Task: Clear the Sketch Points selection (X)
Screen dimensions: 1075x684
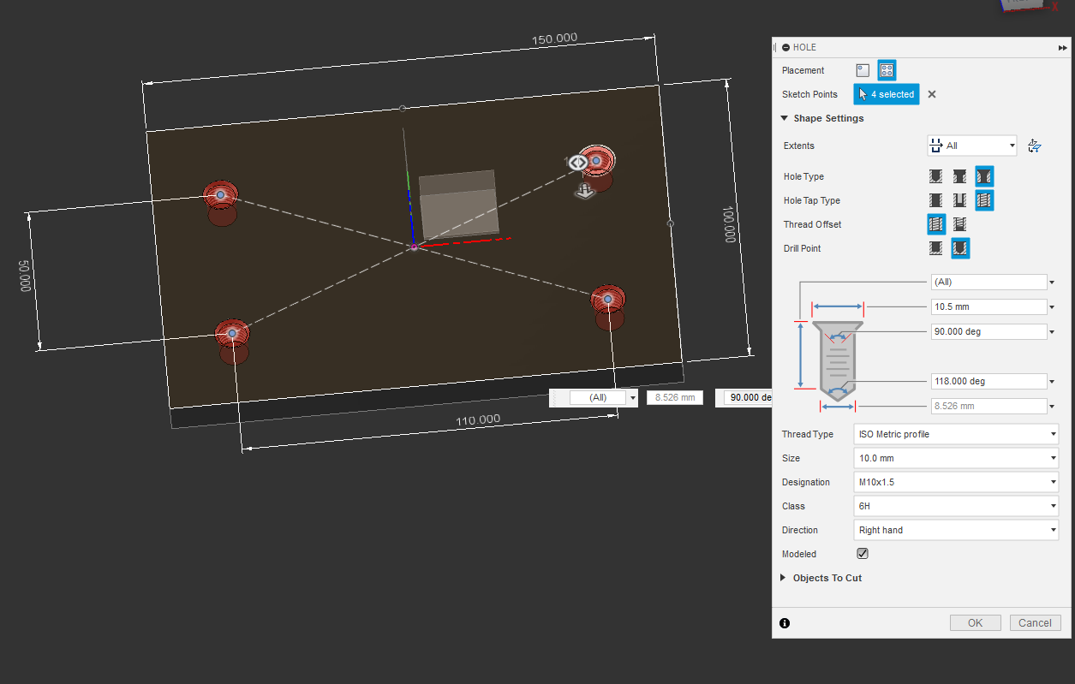Action: click(932, 94)
